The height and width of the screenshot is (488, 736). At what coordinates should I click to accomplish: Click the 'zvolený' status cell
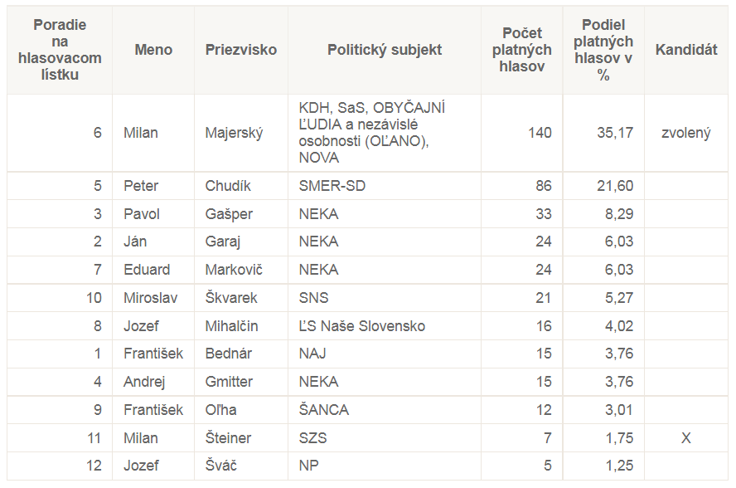(686, 133)
